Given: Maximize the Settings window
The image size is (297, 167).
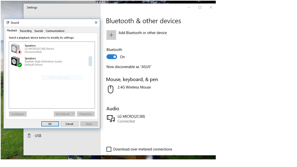Looking at the screenshot, I should (200, 7).
